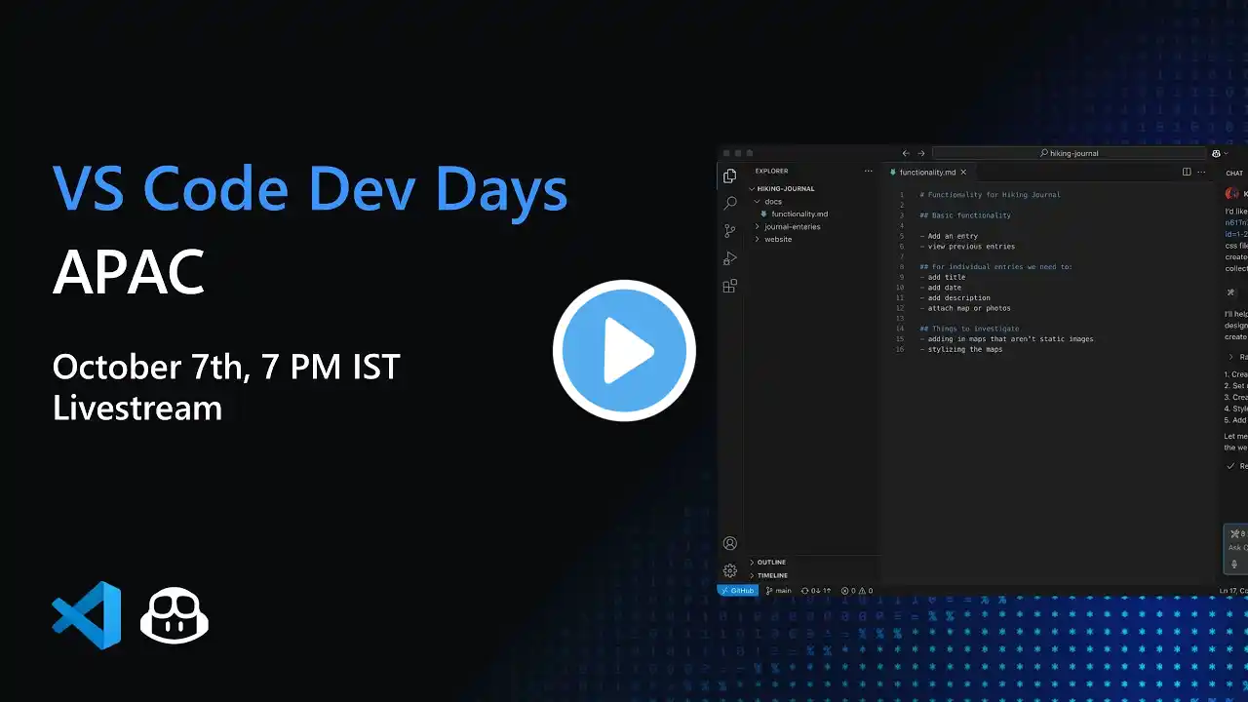Image resolution: width=1248 pixels, height=702 pixels.
Task: Click the '## Things to investigate' heading line
Action: click(969, 330)
